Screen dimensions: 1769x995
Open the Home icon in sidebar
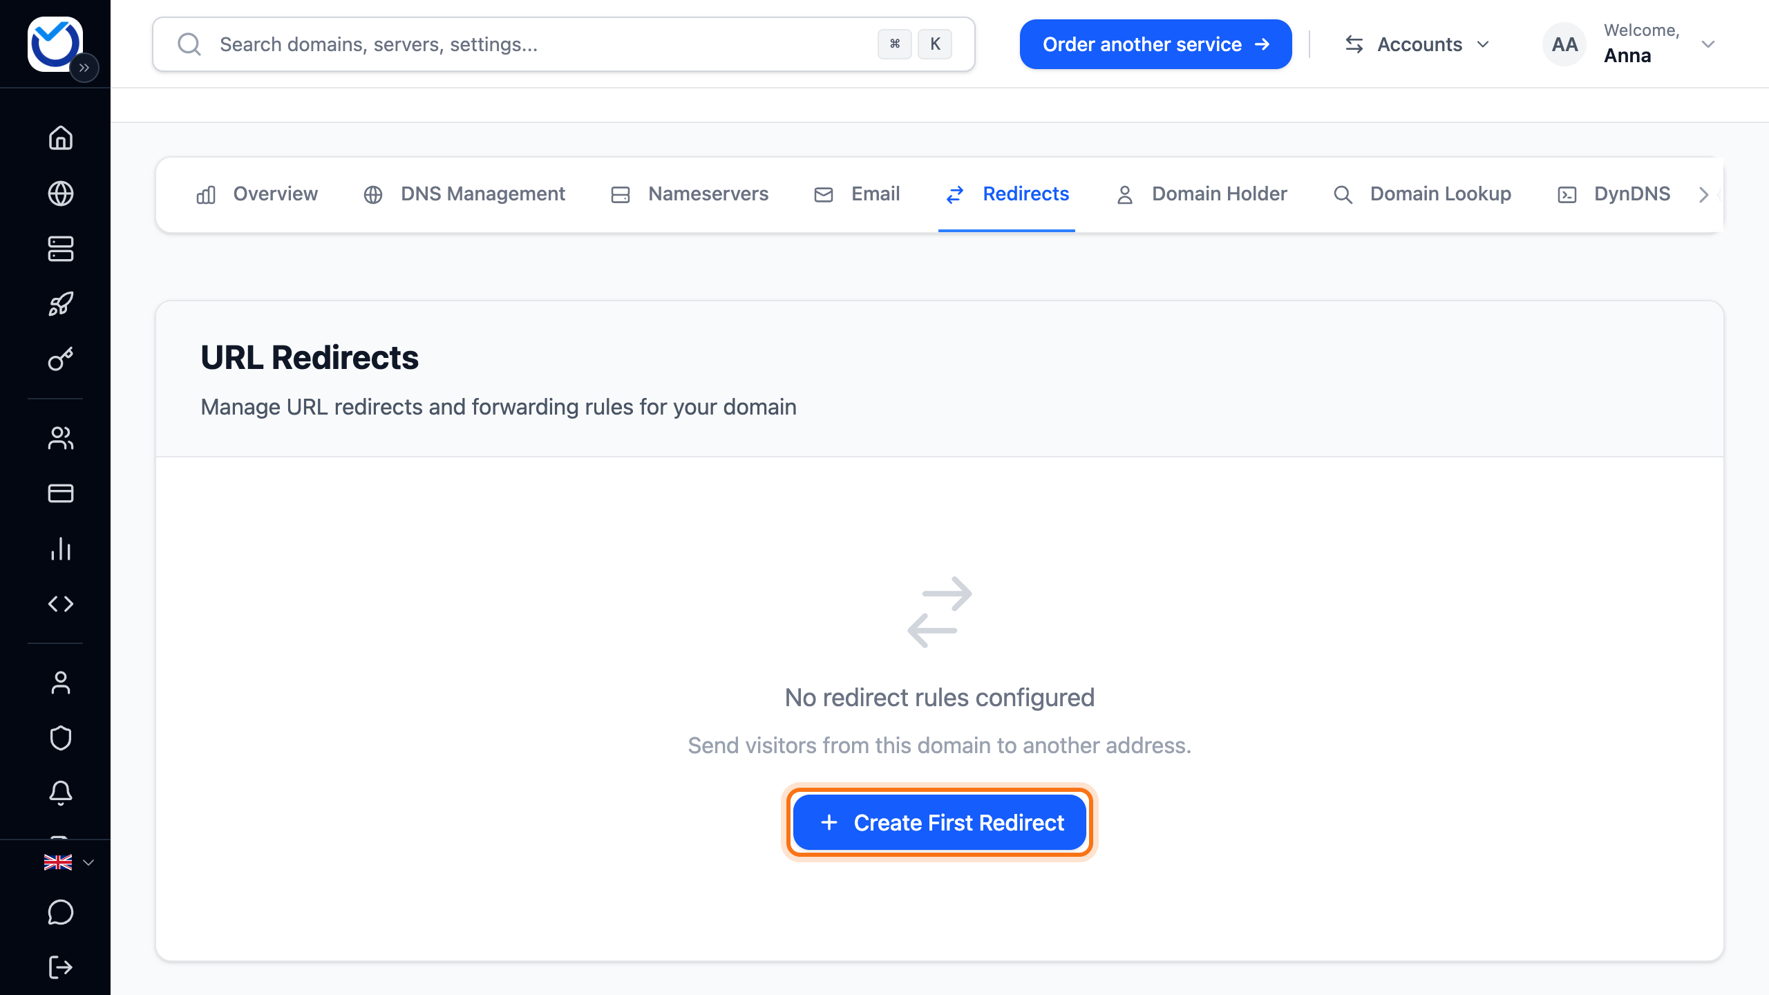tap(61, 138)
